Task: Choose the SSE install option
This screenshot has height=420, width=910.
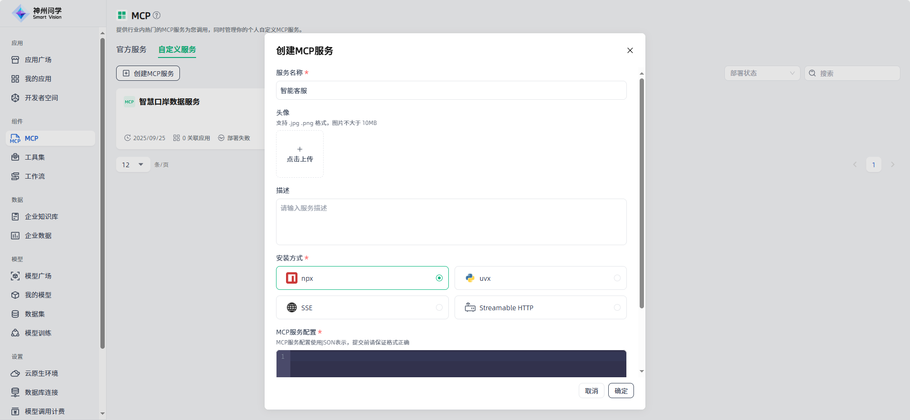Action: [x=362, y=307]
